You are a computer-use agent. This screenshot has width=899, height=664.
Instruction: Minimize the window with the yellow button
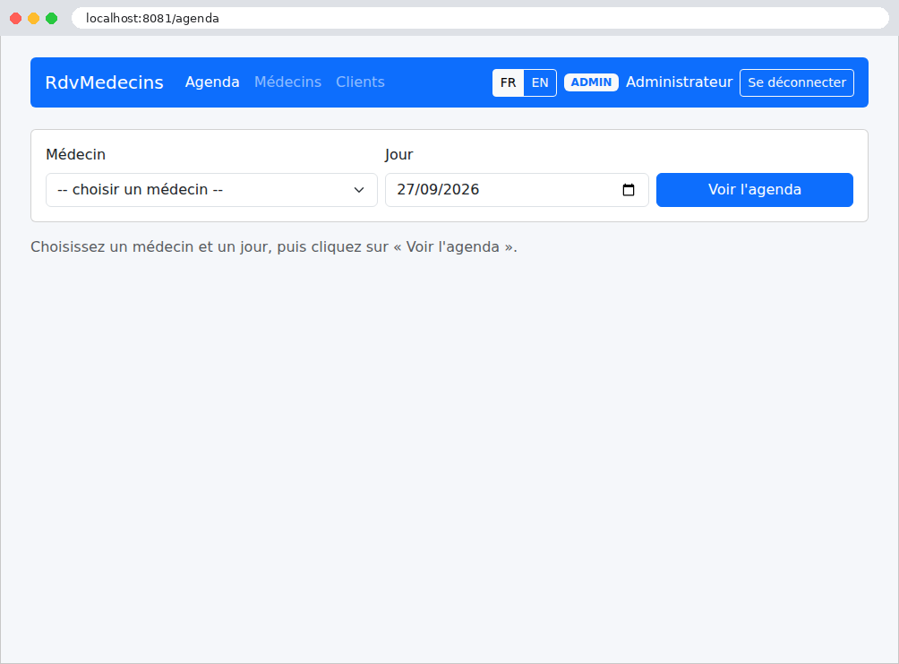tap(34, 18)
